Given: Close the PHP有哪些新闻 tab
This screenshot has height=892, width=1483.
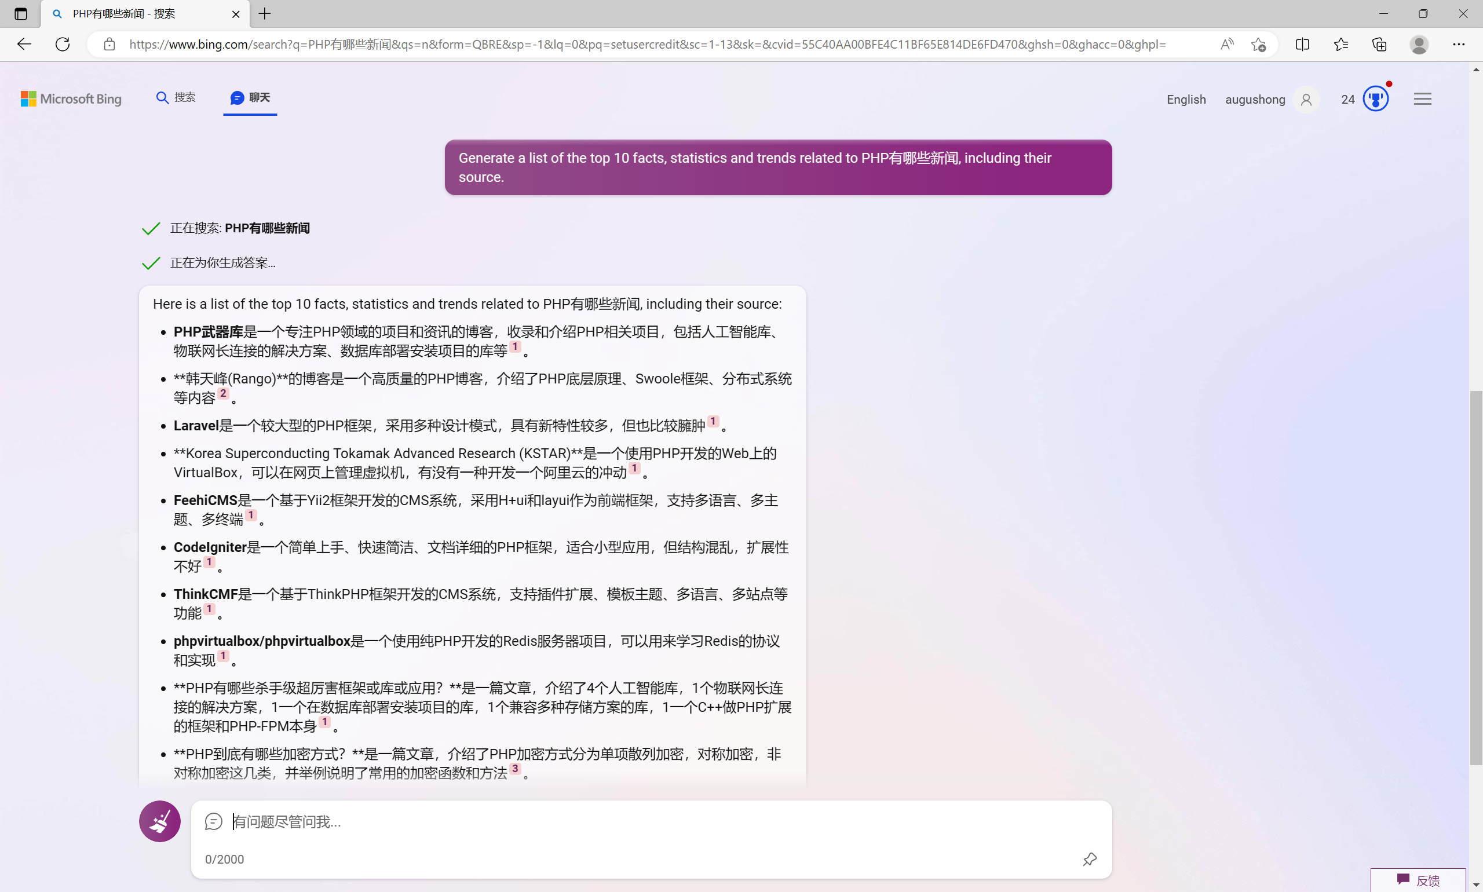Looking at the screenshot, I should tap(236, 14).
